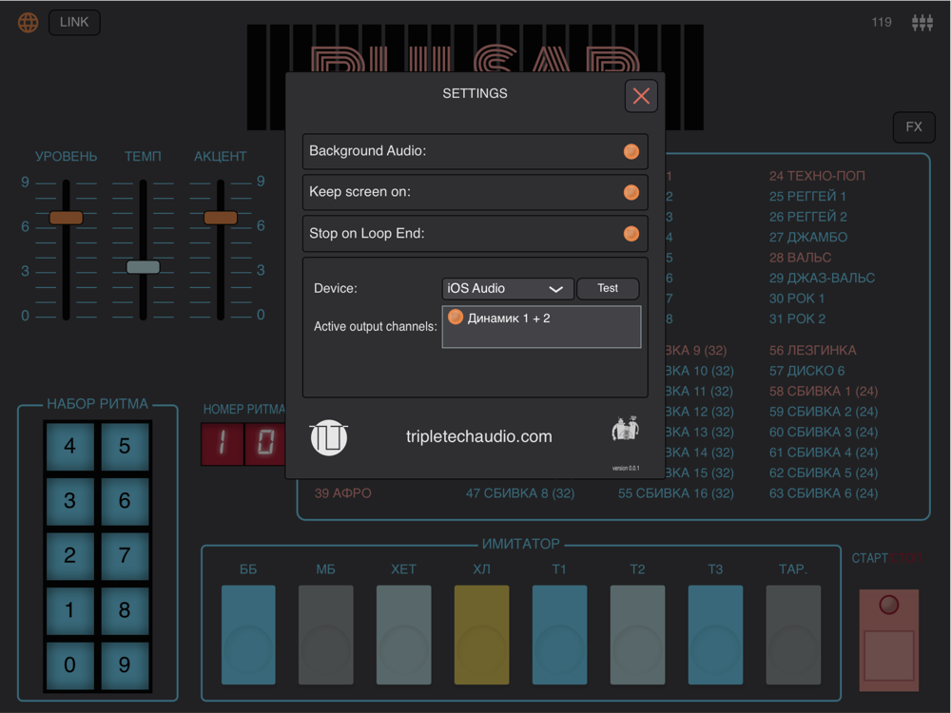The height and width of the screenshot is (713, 951).
Task: Tap rhythm keypad number 4
Action: click(69, 446)
